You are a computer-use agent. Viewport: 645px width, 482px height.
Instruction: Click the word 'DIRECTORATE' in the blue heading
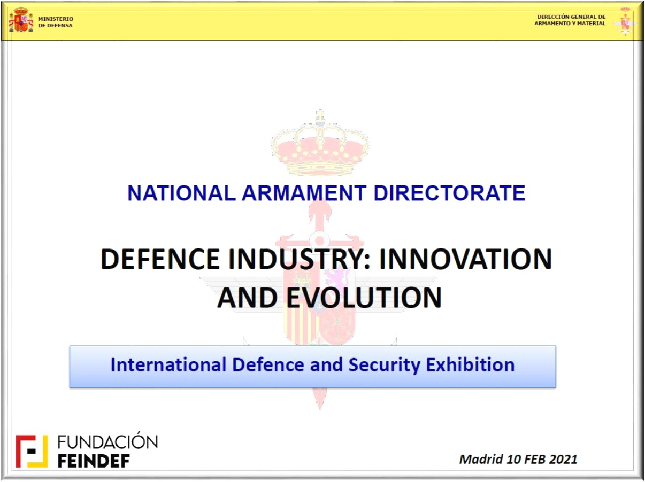pos(449,193)
